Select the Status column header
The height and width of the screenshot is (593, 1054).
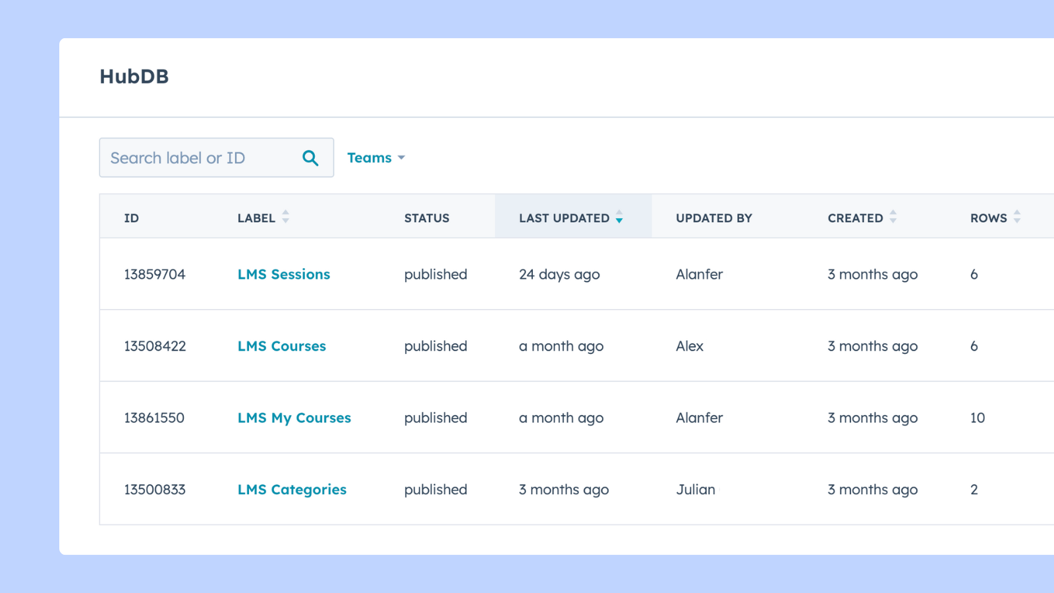click(x=426, y=218)
